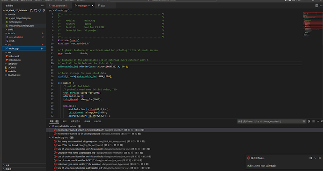Open the problems filter funnel icon
The height and width of the screenshot is (171, 323).
pyautogui.click(x=304, y=121)
